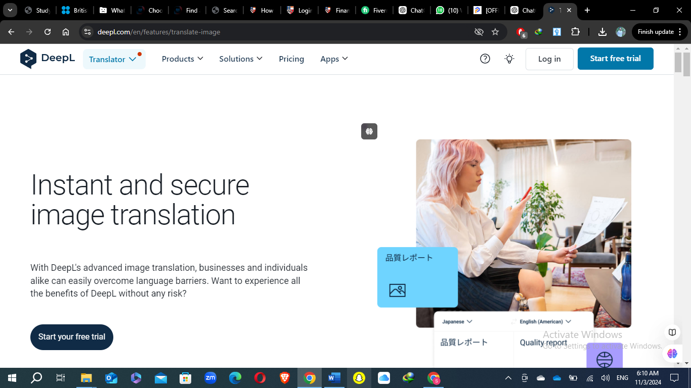This screenshot has width=691, height=388.
Task: Bookmark this page with star icon
Action: (495, 32)
